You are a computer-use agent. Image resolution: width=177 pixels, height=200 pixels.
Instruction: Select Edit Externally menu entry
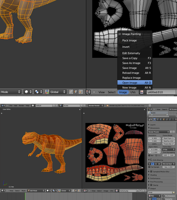pyautogui.click(x=135, y=53)
